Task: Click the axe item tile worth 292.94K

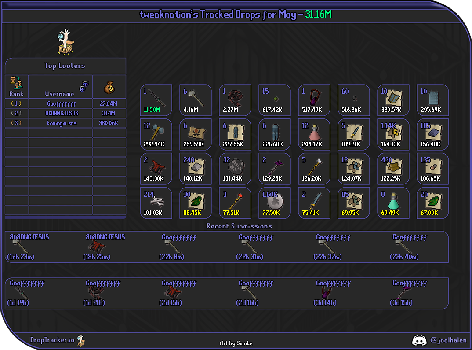Action: (156, 134)
